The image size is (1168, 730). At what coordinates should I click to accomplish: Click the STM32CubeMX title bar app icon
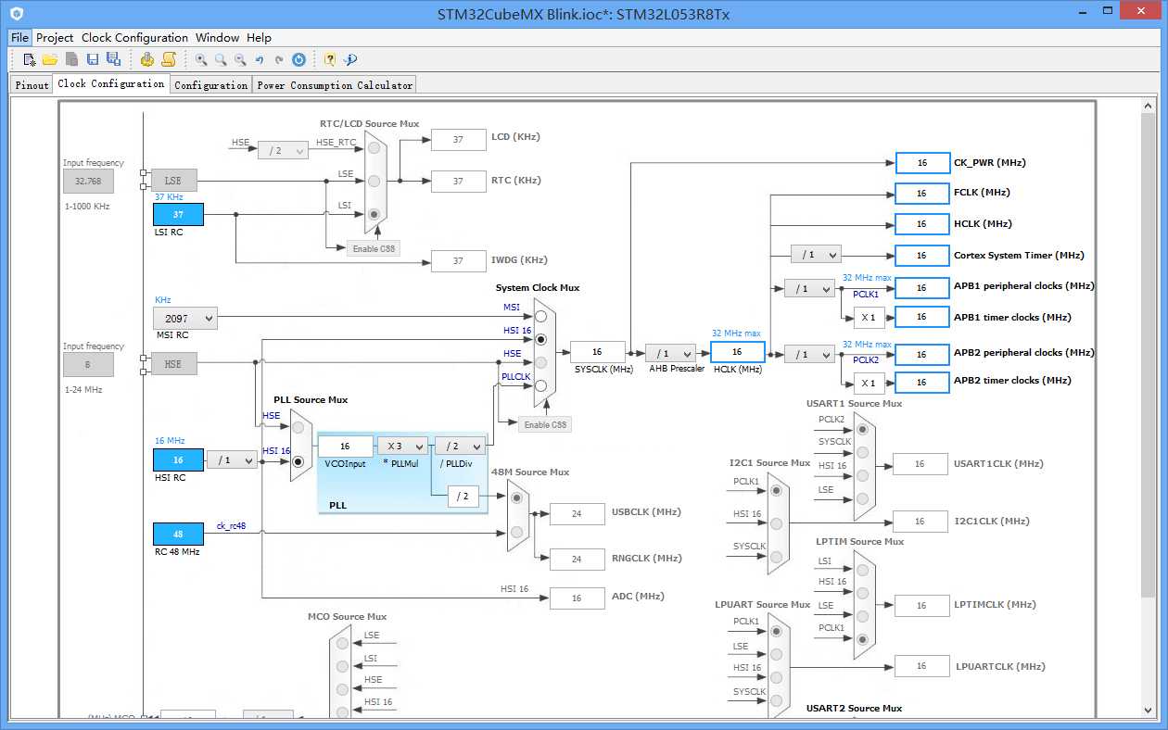(x=16, y=13)
